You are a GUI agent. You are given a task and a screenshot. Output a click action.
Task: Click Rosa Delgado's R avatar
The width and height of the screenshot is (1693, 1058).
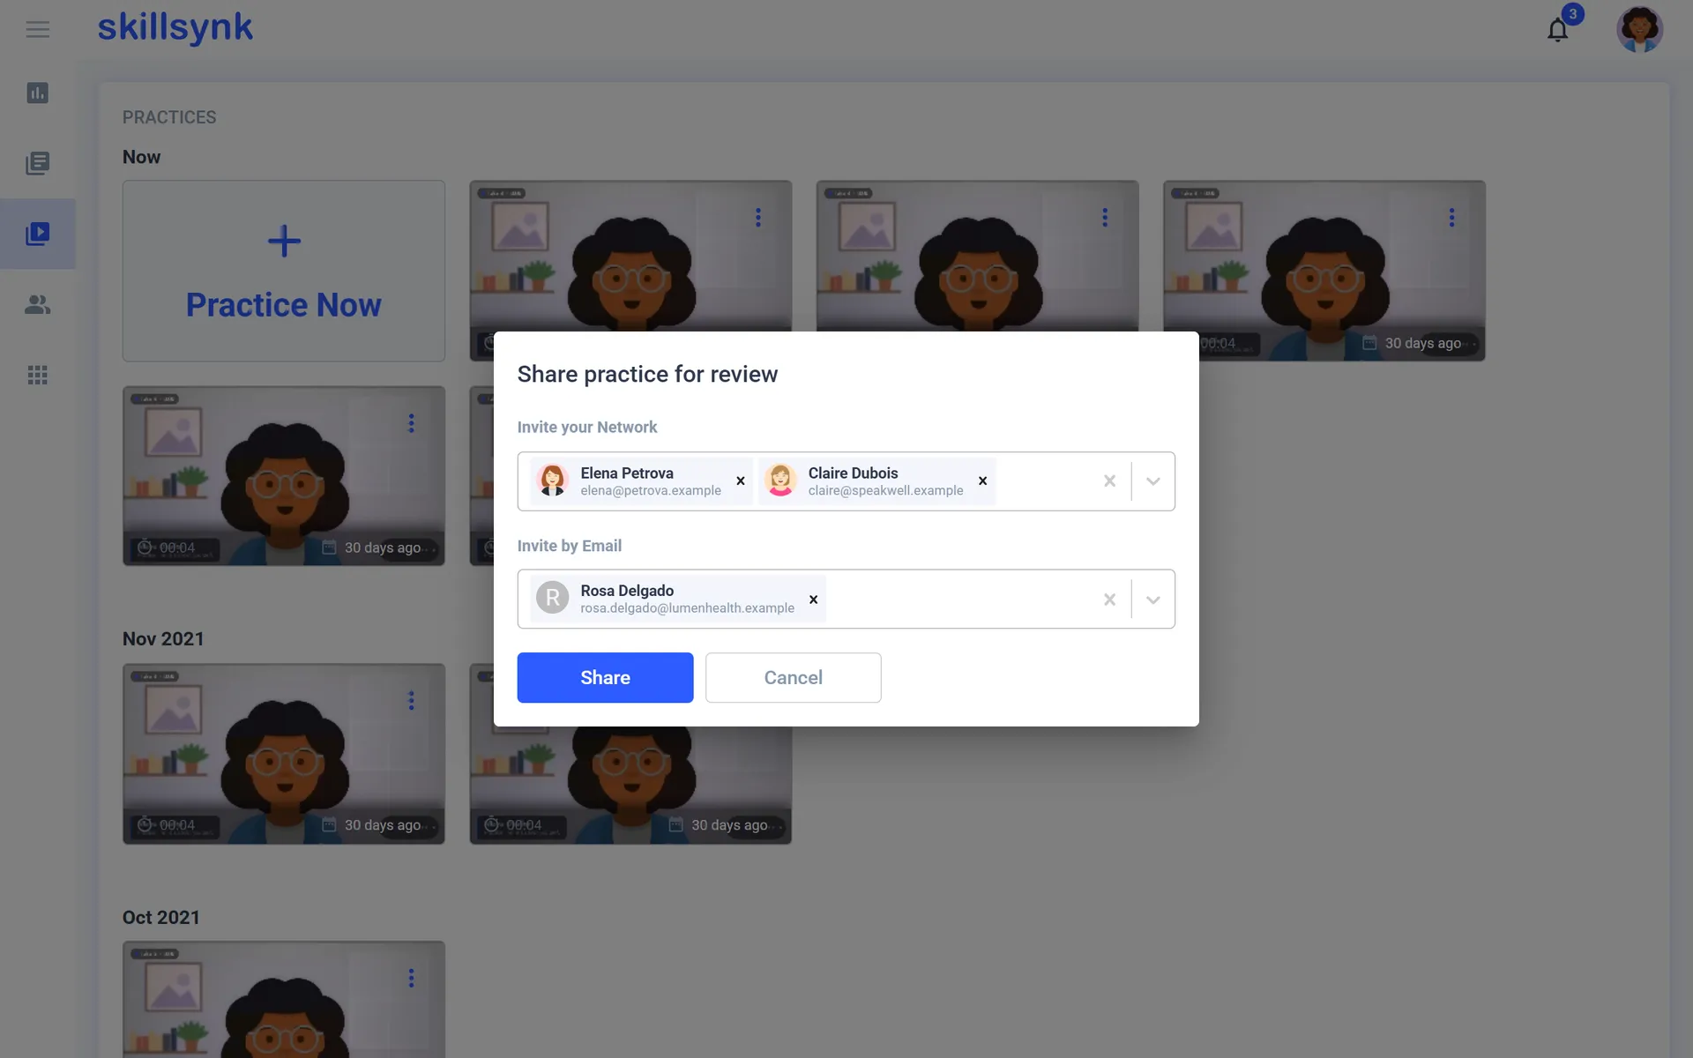[x=553, y=598]
